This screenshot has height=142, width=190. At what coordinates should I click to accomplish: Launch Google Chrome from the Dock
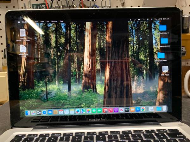click(x=143, y=109)
